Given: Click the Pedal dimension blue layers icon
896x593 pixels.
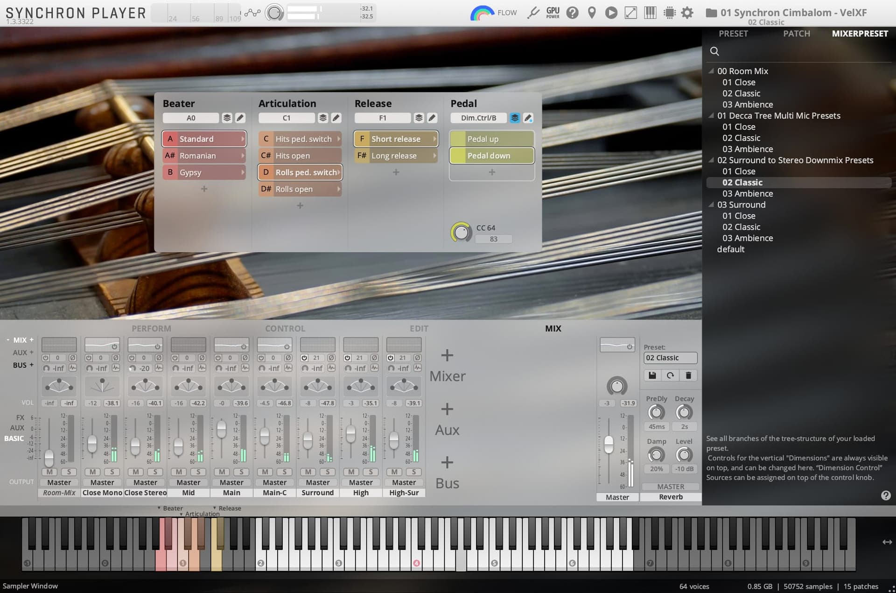Looking at the screenshot, I should coord(515,118).
